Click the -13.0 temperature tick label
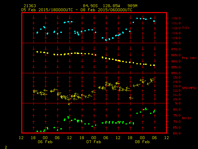This screenshot has width=198, height=149. 176,33
